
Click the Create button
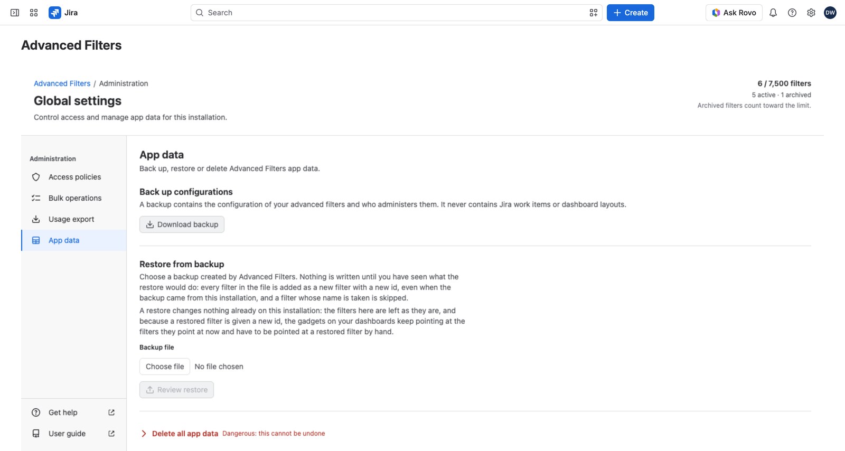631,13
